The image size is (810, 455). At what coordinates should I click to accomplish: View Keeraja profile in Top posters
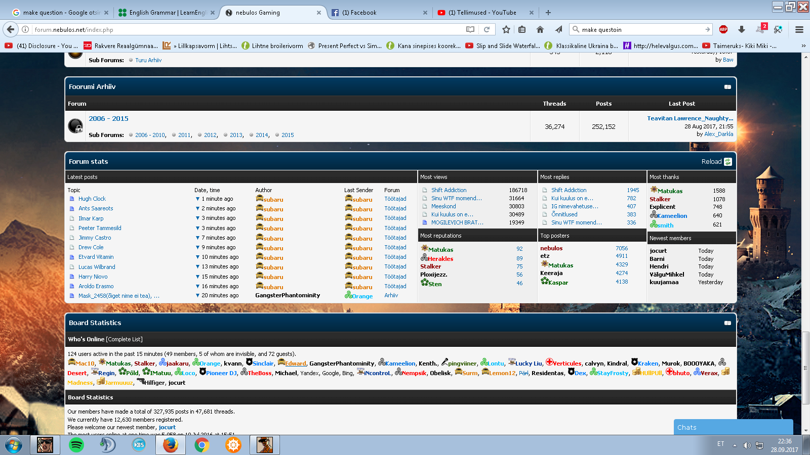click(551, 273)
